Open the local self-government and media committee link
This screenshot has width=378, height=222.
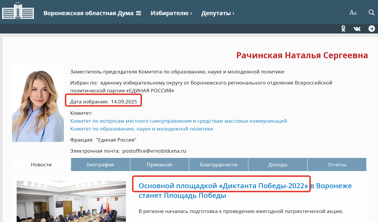click(x=178, y=121)
